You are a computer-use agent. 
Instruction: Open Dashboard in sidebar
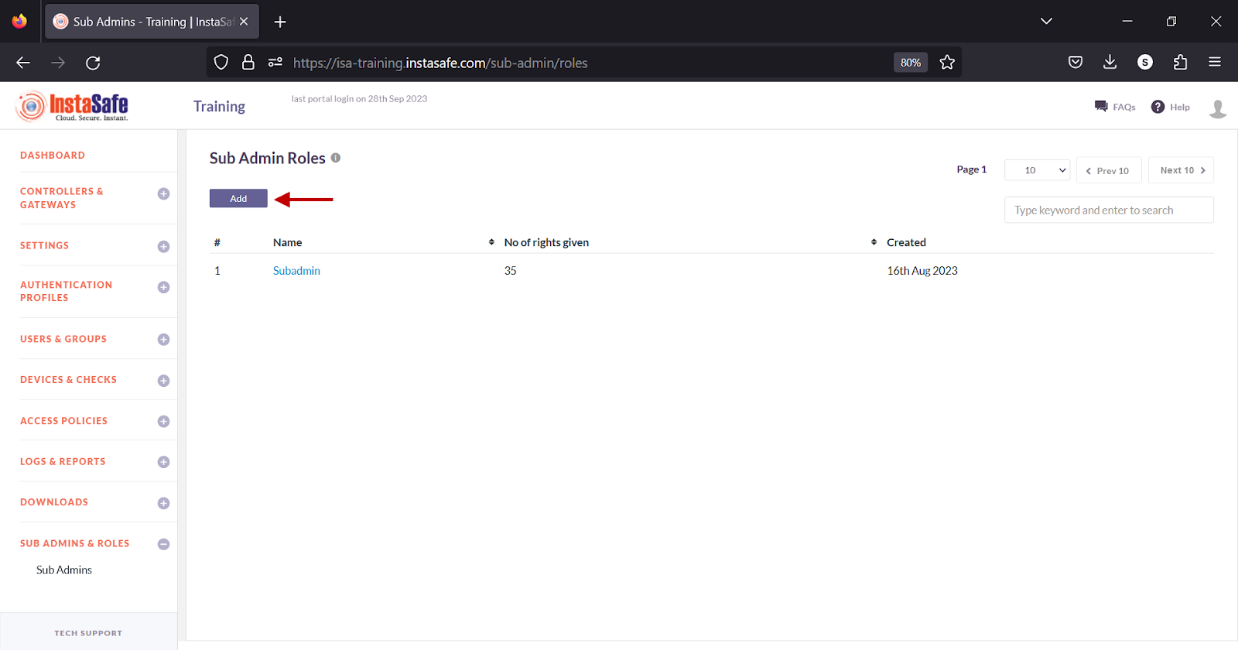53,156
